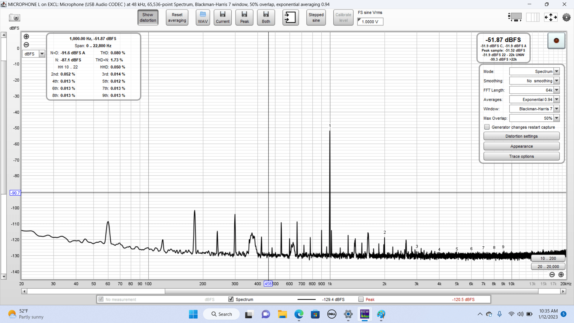The width and height of the screenshot is (574, 323).
Task: Click Reset averaging button
Action: (177, 18)
